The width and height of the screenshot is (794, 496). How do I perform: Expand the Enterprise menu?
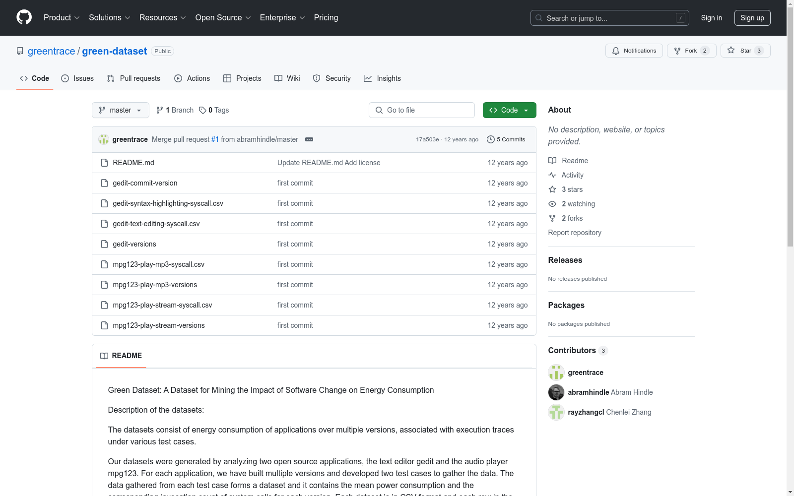click(x=282, y=18)
